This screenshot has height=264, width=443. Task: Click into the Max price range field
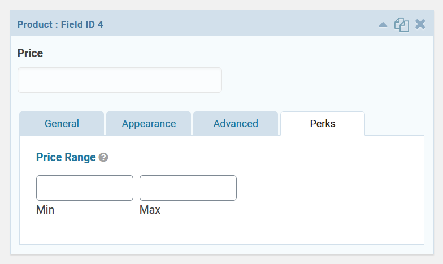pos(188,188)
